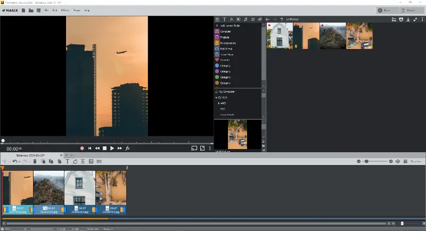Select My documents in the sidebar
This screenshot has width=426, height=231.
[x=228, y=43]
